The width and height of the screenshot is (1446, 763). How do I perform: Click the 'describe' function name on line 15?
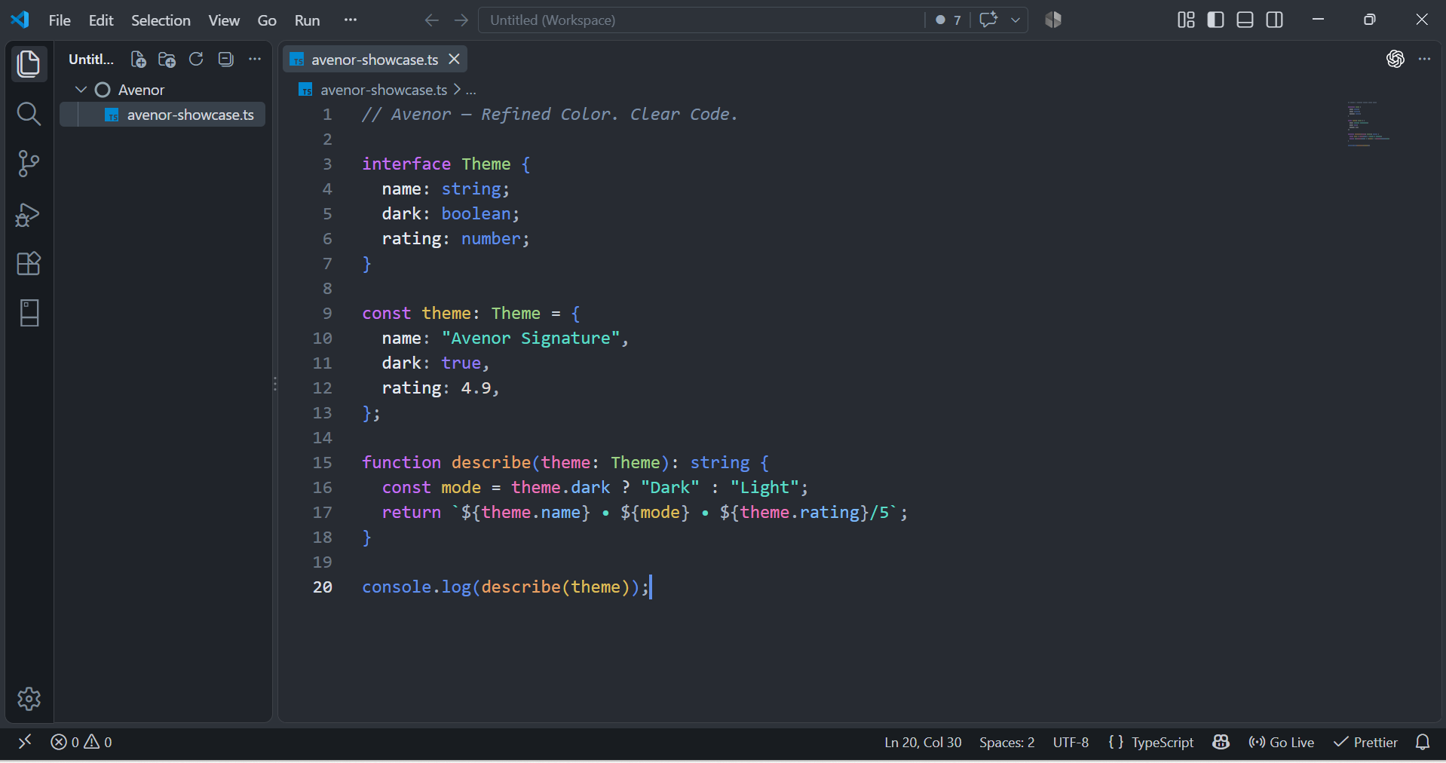coord(491,462)
